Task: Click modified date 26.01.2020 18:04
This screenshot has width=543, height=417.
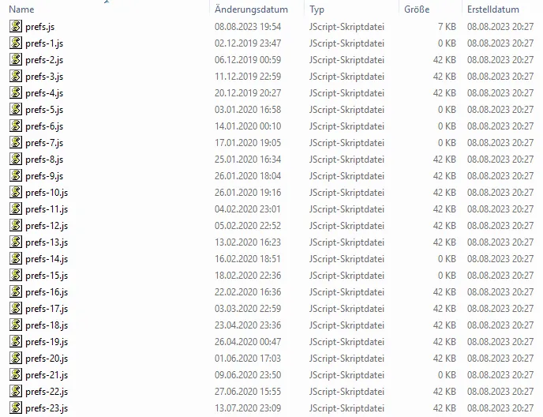Action: tap(248, 176)
